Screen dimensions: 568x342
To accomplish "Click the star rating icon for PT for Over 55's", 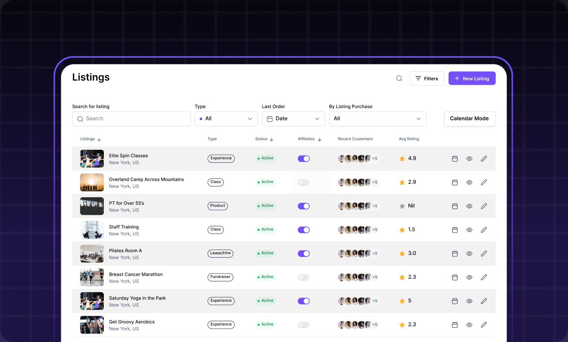I will [402, 206].
